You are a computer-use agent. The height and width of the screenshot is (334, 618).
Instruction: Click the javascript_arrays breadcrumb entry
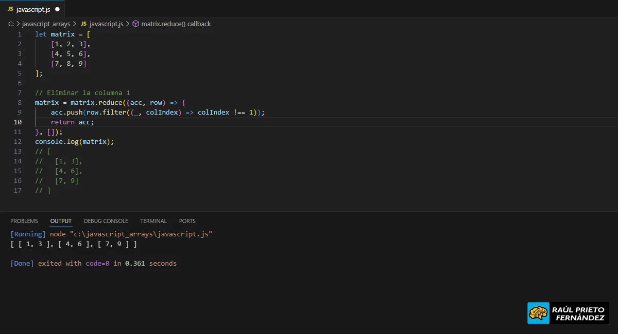click(45, 24)
